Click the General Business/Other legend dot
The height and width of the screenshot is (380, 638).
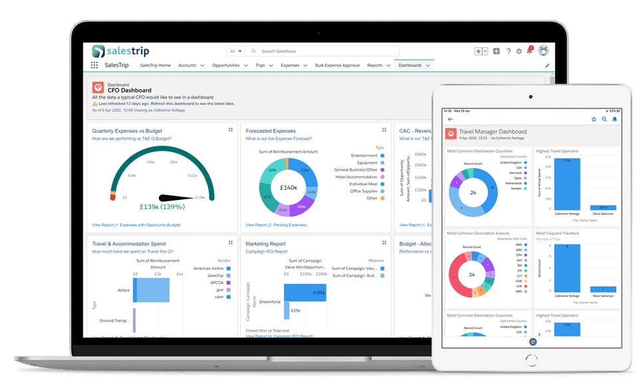383,169
